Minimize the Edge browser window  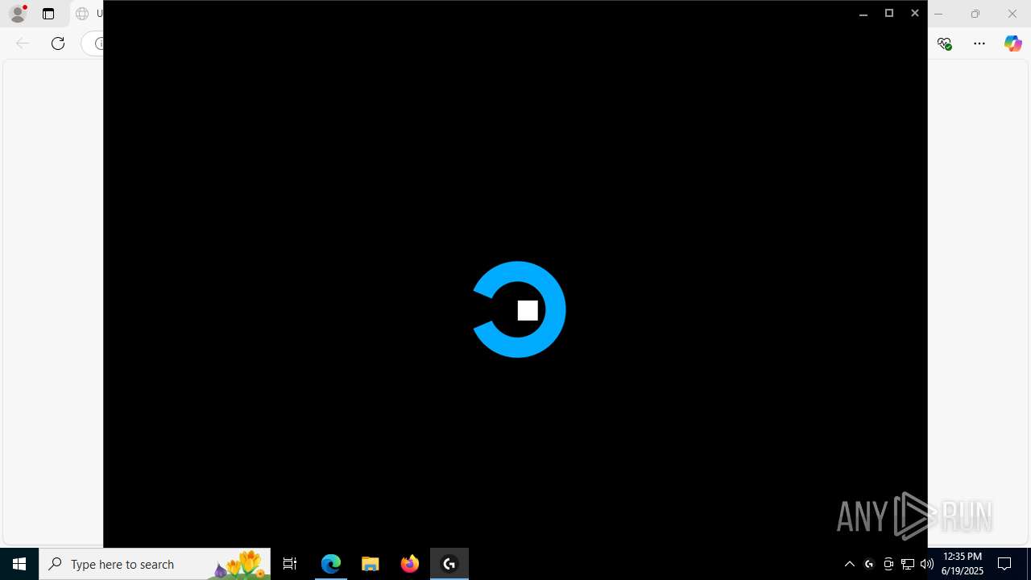pyautogui.click(x=938, y=14)
